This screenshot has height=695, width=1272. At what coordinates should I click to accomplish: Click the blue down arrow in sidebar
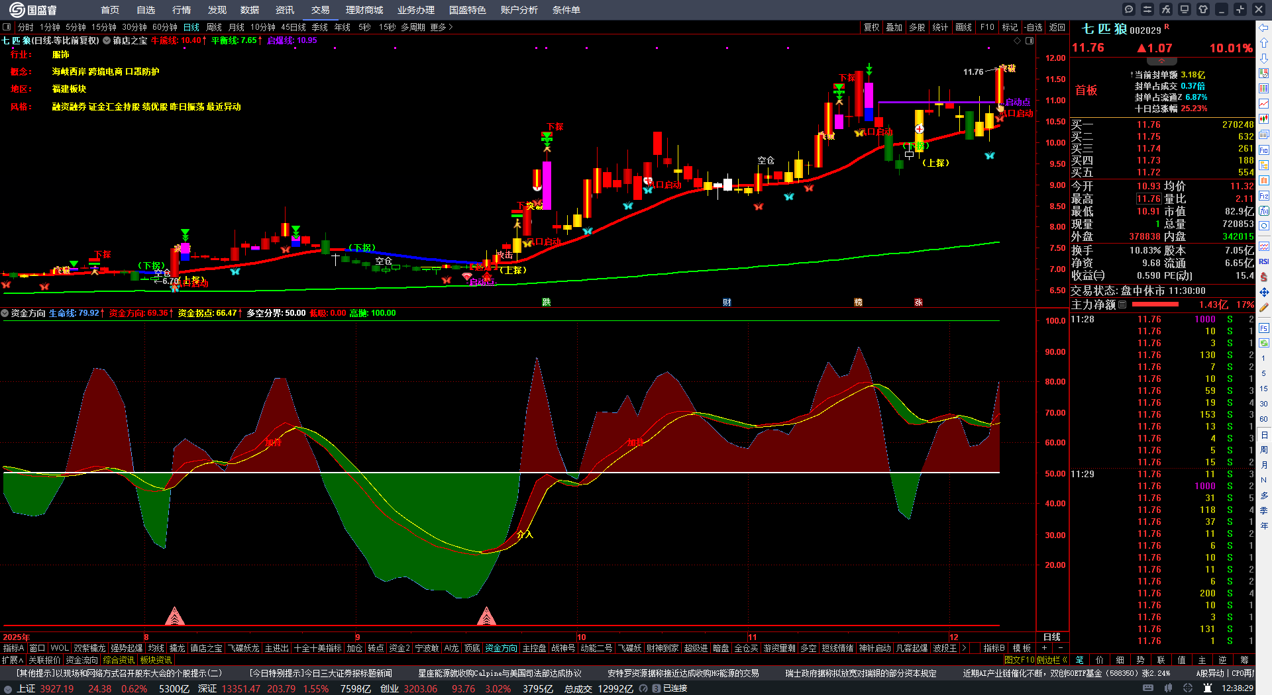coord(1264,58)
